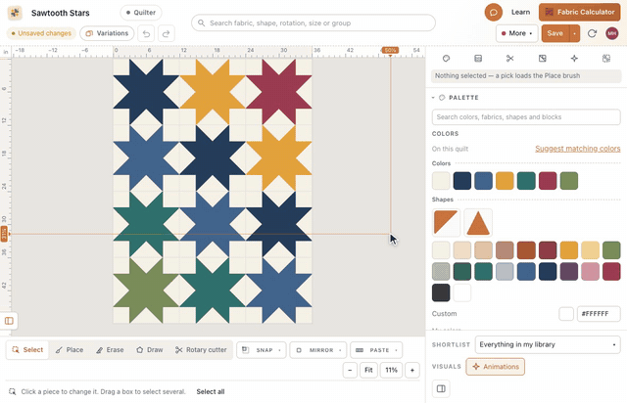Click the horizontal guide marker on left ruler

pos(4,234)
